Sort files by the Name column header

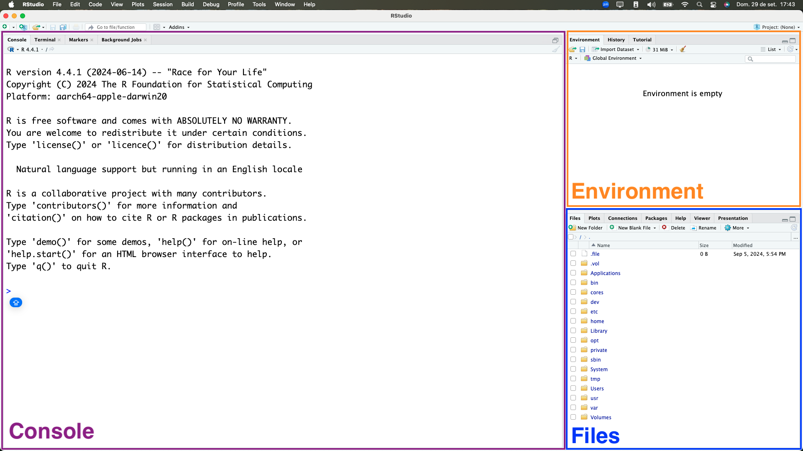point(644,245)
